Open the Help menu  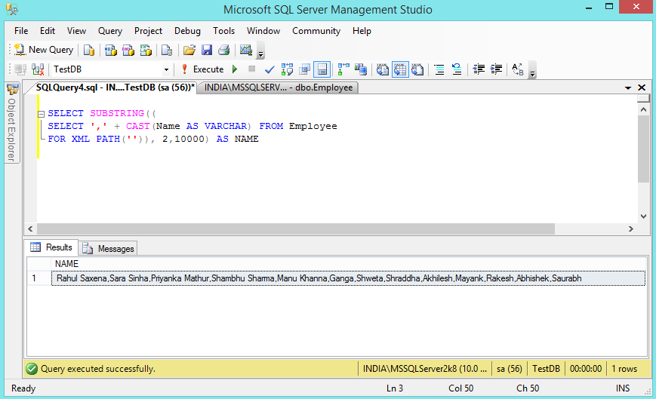(x=362, y=31)
